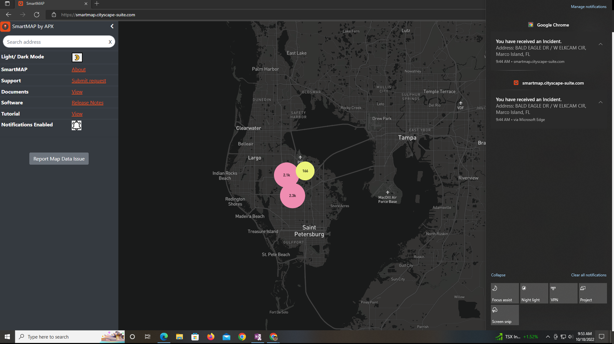Open Task View on the taskbar
Viewport: 614px width, 344px height.
tap(148, 337)
